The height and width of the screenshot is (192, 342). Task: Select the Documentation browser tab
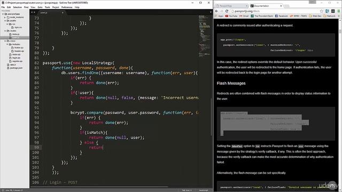coord(266,6)
